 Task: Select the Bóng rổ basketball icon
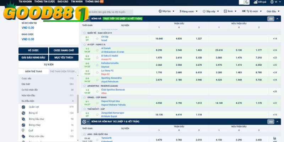pyautogui.click(x=23, y=113)
